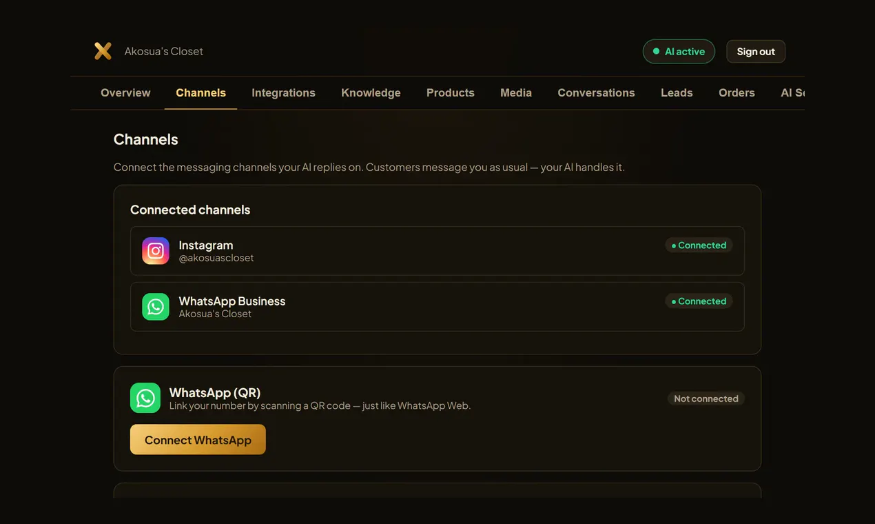This screenshot has height=524, width=875.
Task: Click the @akosuascloset handle text
Action: tap(216, 258)
